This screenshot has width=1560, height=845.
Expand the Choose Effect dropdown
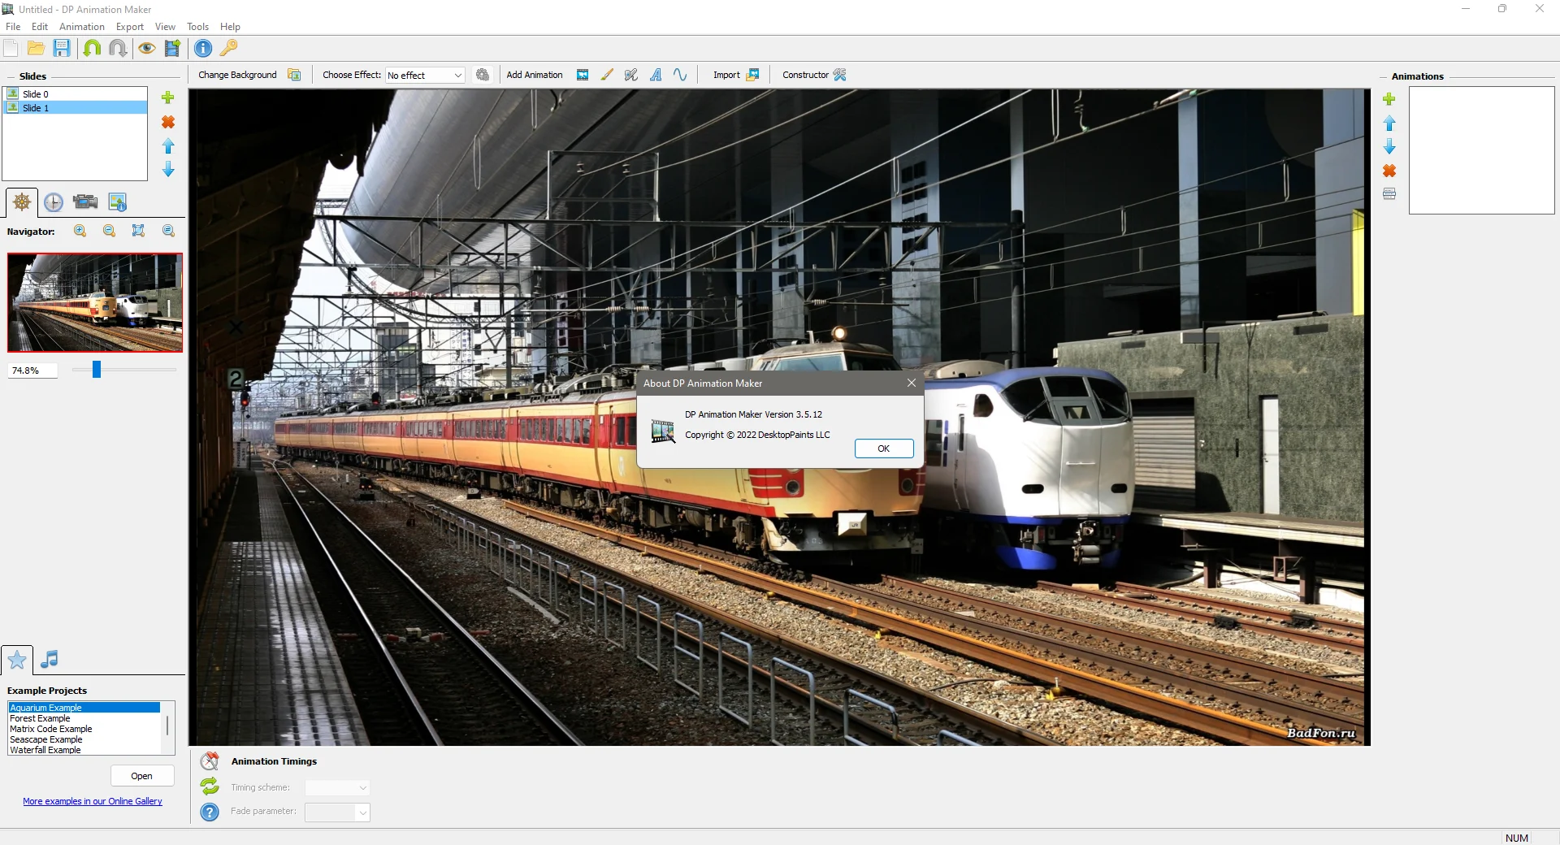click(425, 75)
